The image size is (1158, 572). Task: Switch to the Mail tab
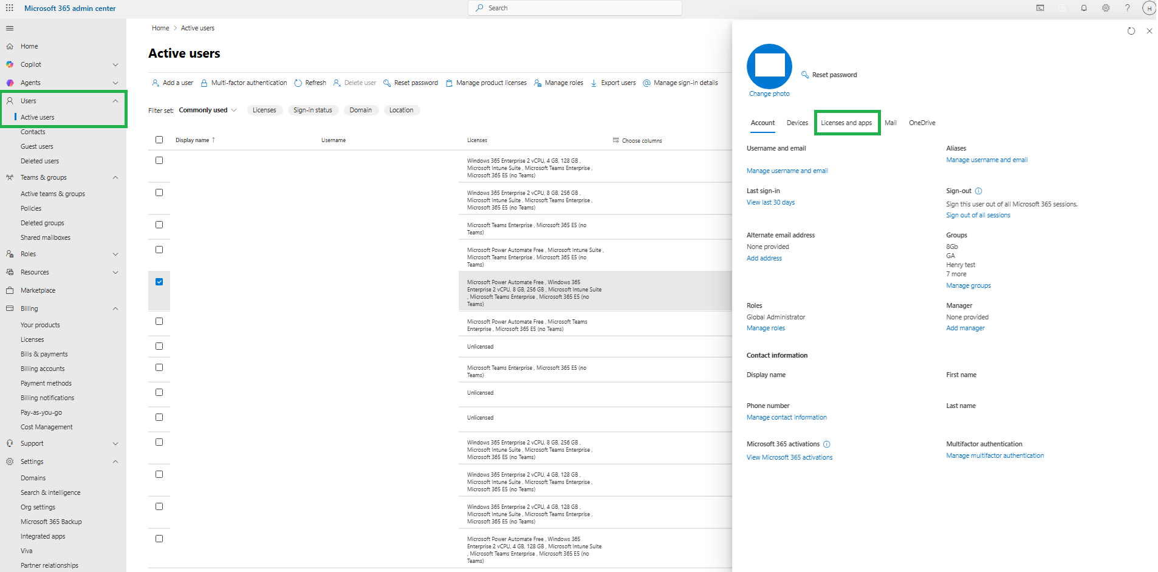pyautogui.click(x=891, y=123)
